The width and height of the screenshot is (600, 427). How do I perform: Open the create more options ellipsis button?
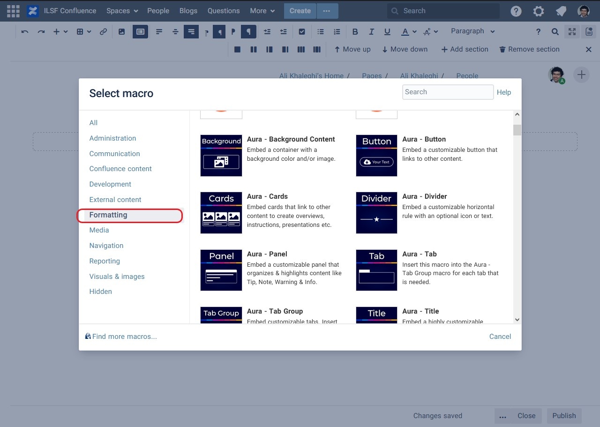(327, 11)
